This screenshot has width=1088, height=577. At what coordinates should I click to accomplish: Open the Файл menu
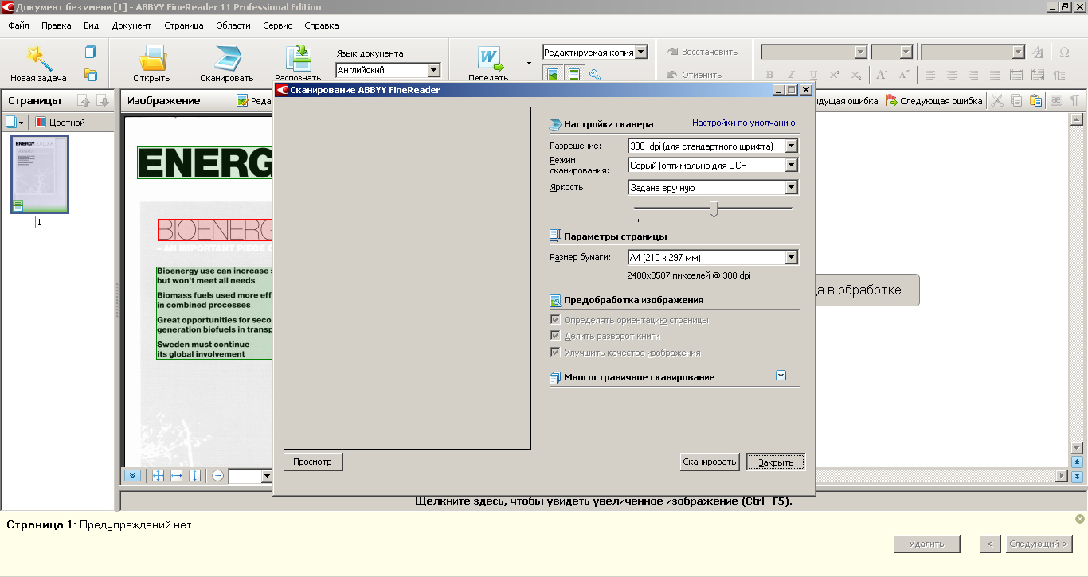18,25
